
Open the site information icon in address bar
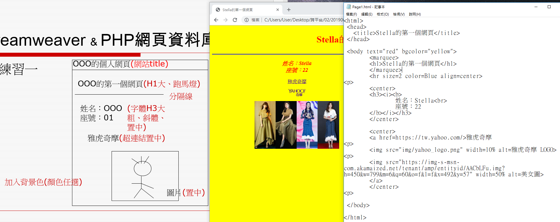click(x=247, y=20)
